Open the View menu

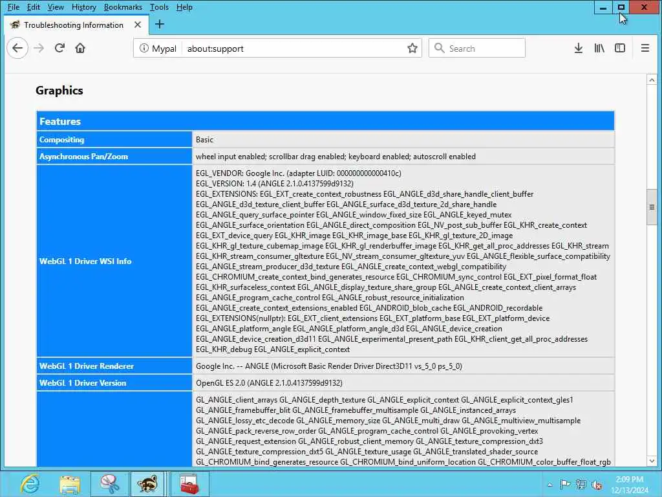tap(56, 6)
